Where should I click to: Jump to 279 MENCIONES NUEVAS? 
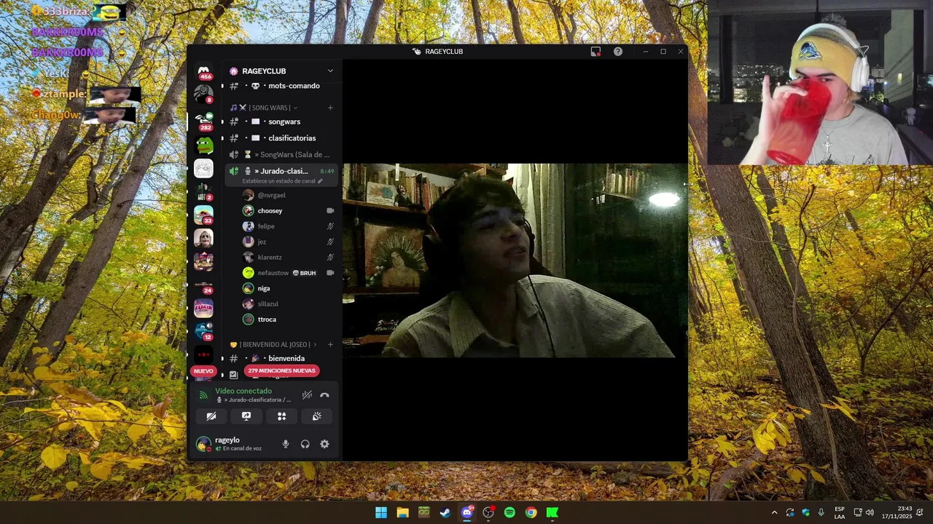click(281, 370)
